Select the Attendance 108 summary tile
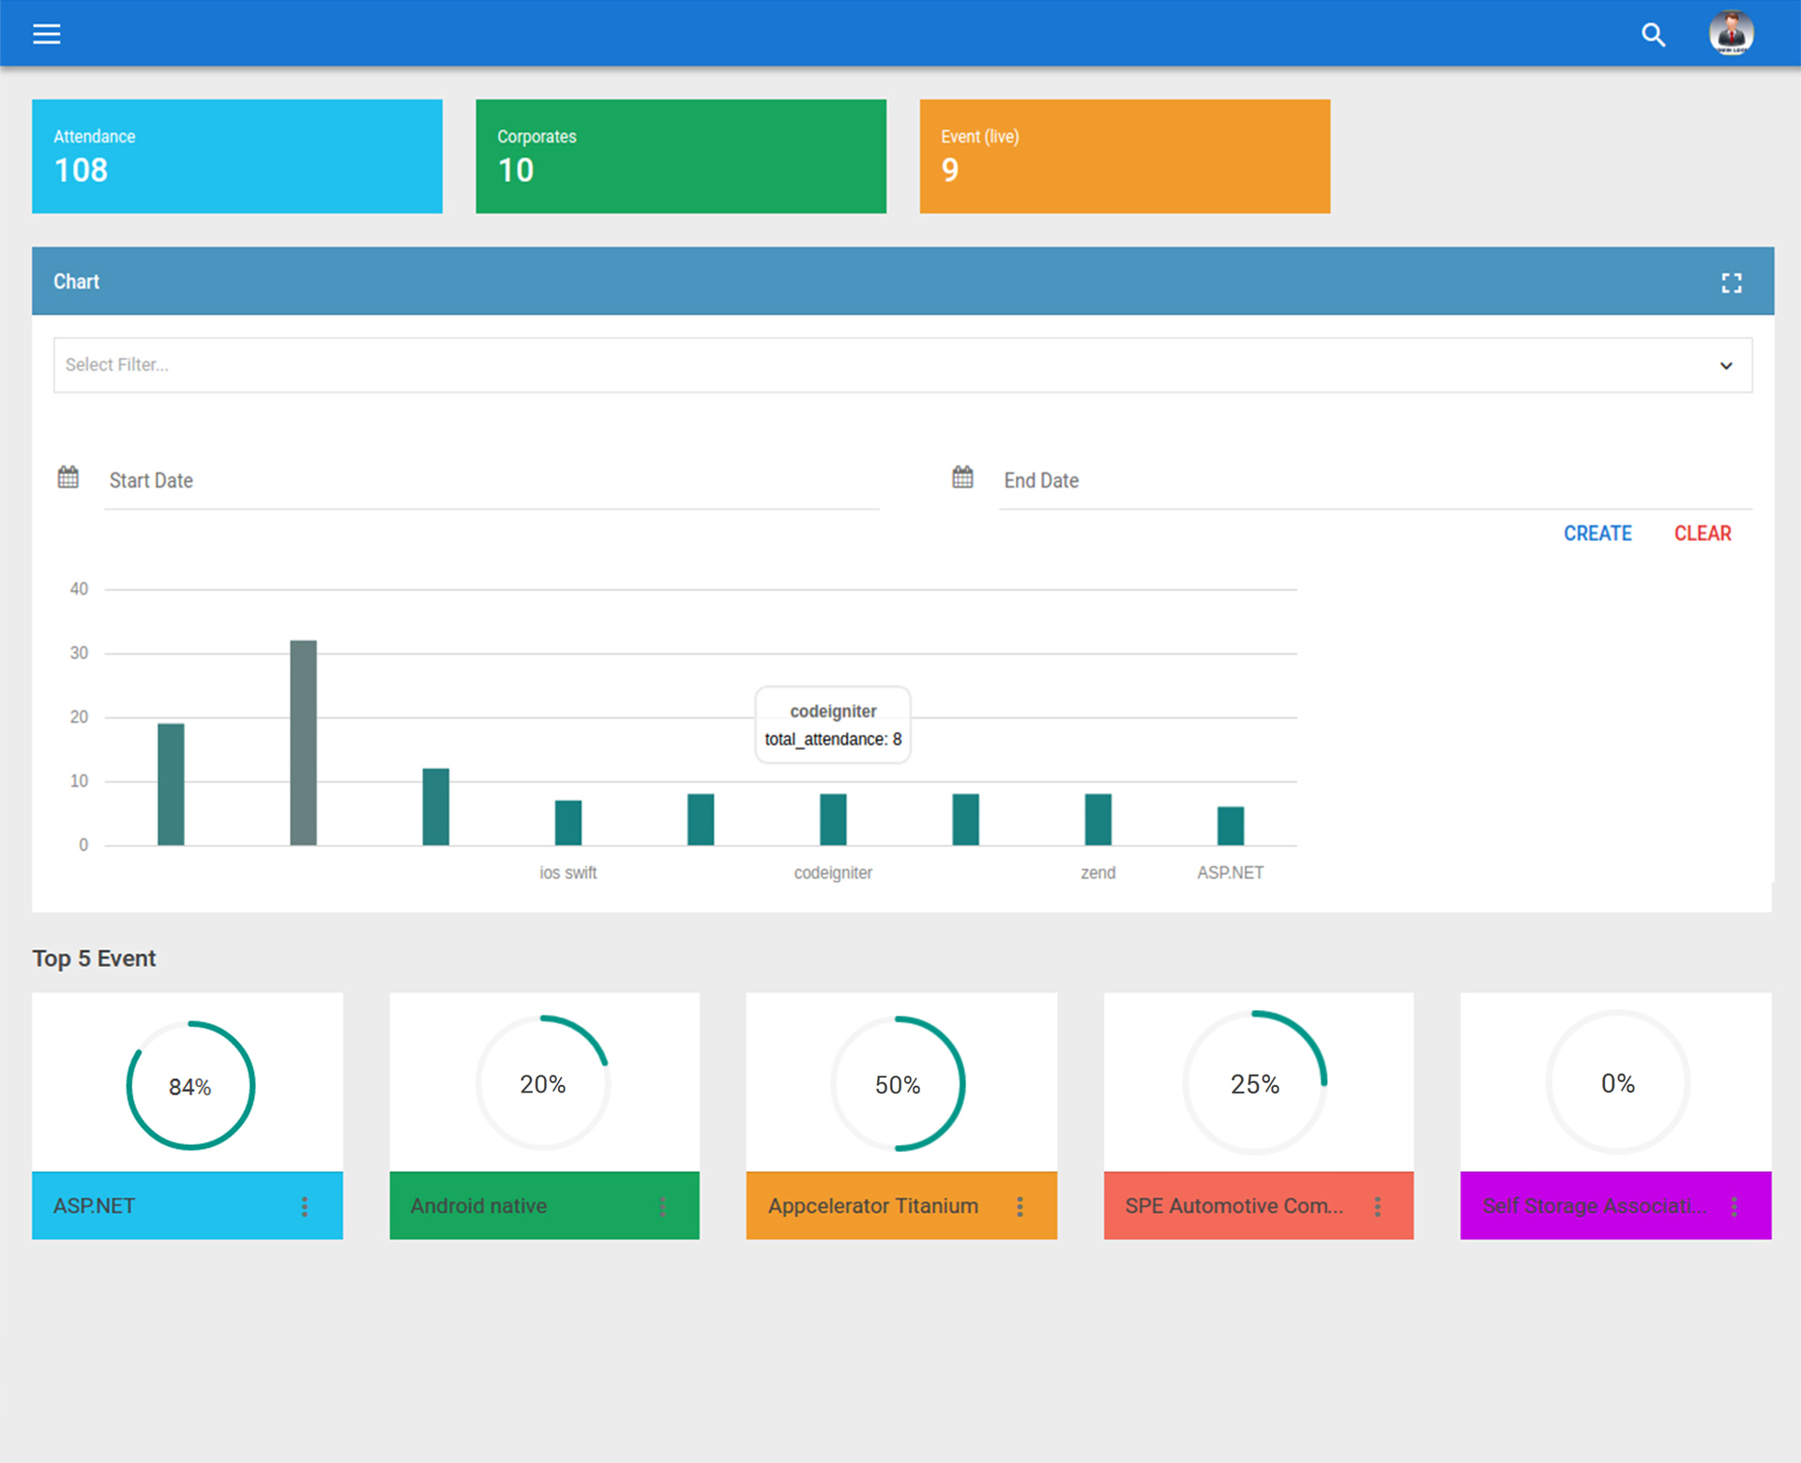1801x1463 pixels. click(237, 156)
